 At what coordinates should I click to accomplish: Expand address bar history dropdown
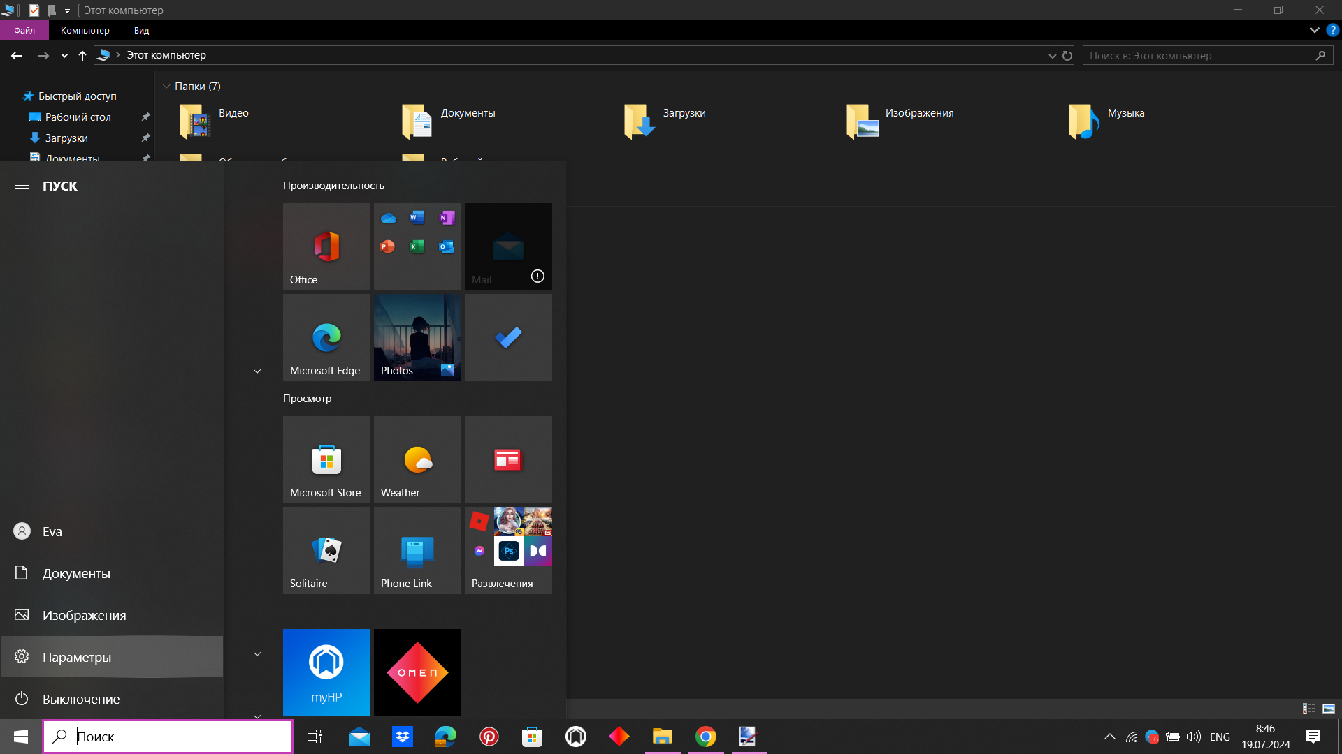(x=1052, y=55)
